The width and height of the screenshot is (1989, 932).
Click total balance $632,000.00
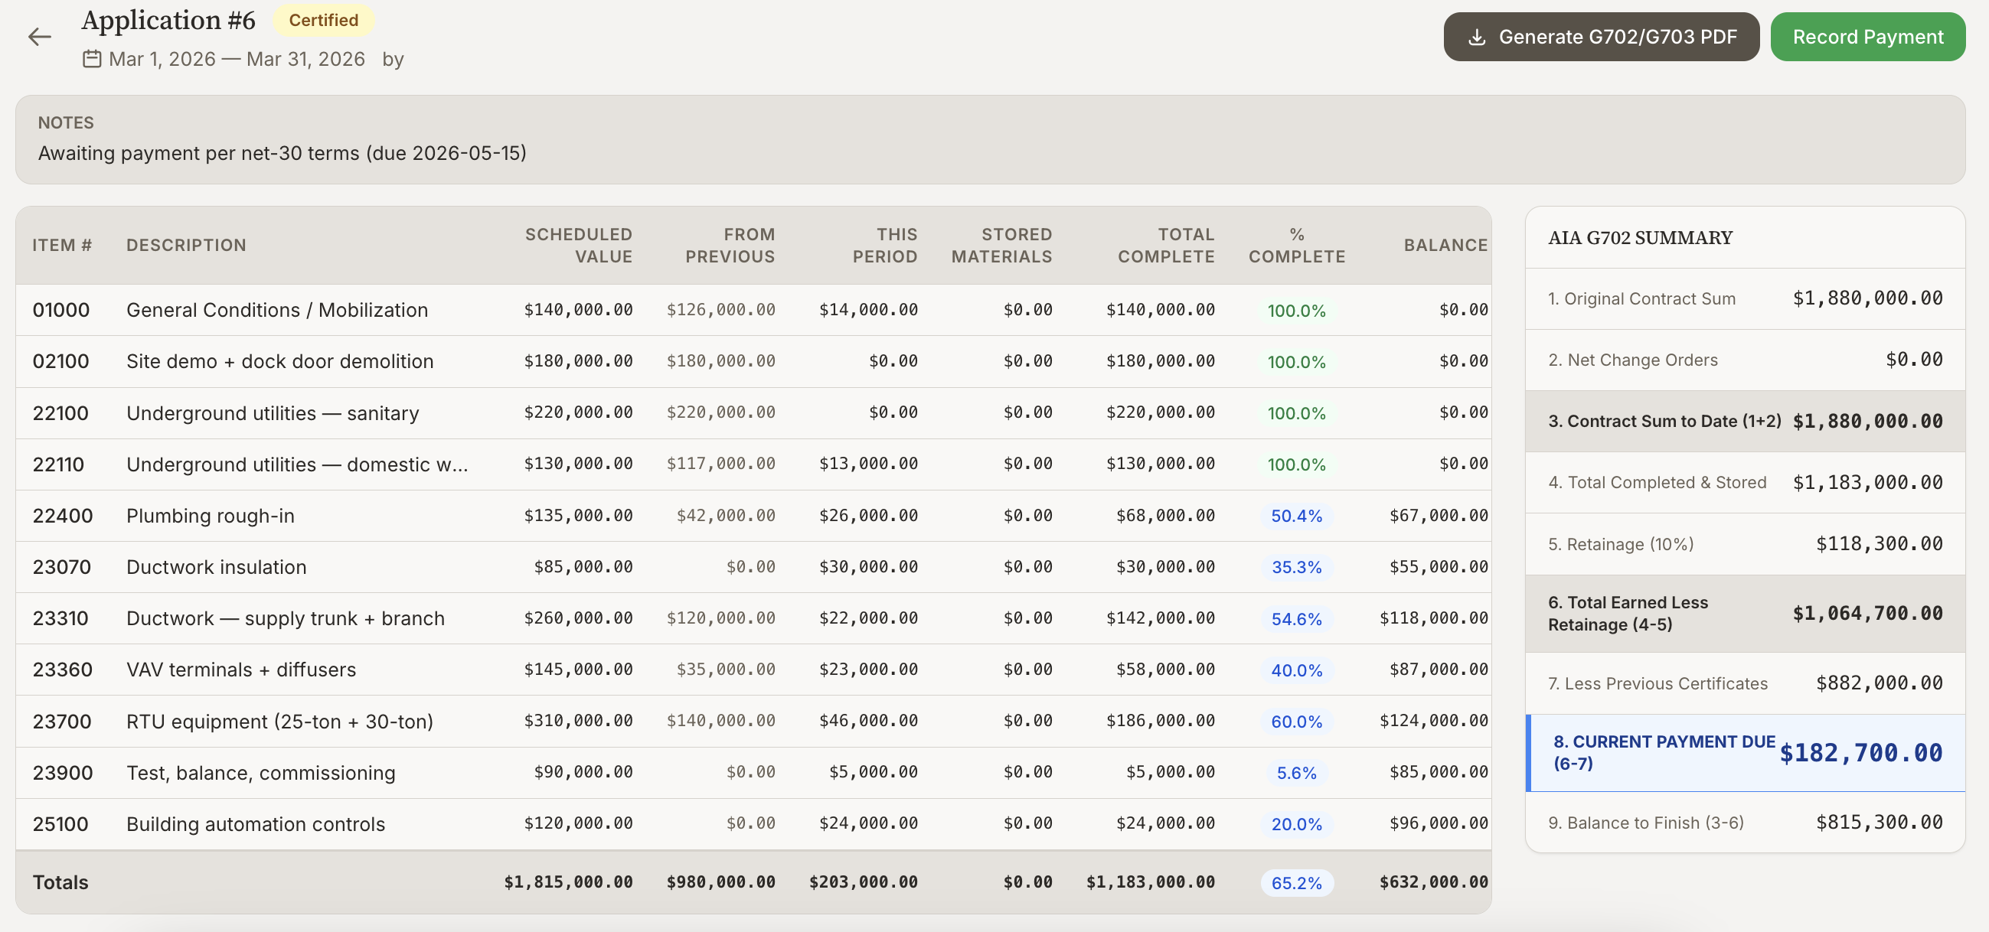tap(1434, 881)
